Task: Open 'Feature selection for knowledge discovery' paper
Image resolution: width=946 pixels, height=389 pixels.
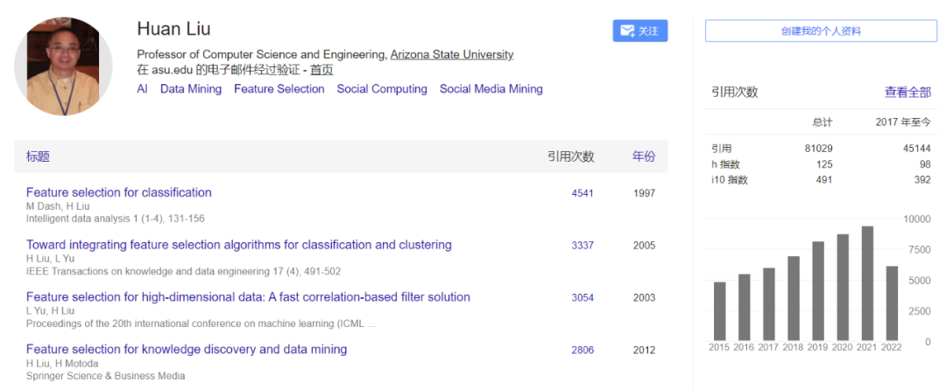Action: pyautogui.click(x=187, y=350)
